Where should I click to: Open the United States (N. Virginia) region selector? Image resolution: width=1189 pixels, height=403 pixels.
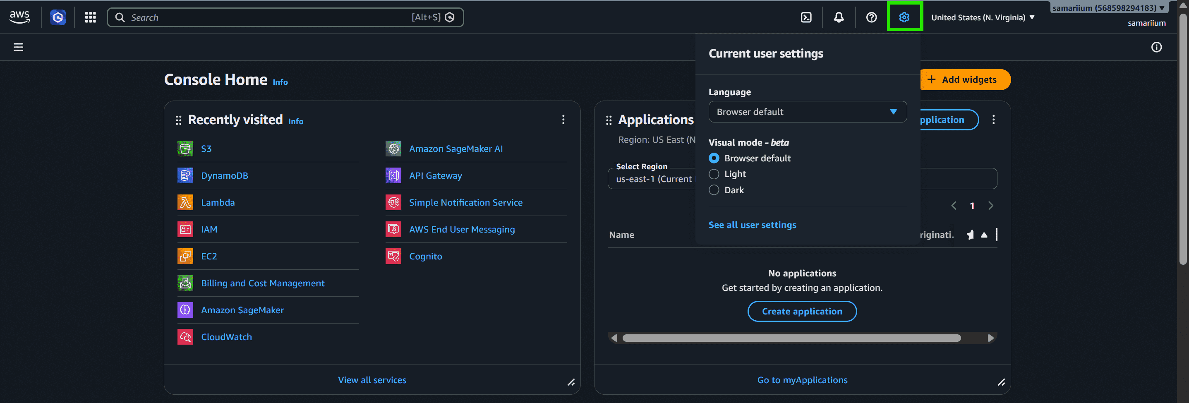[983, 17]
